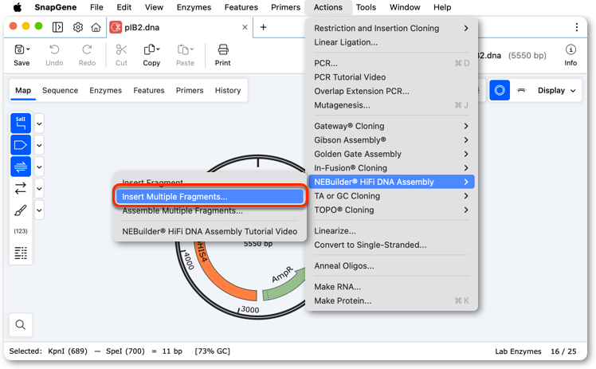Open the Tools menu in menu bar
The image size is (596, 369).
coord(366,7)
